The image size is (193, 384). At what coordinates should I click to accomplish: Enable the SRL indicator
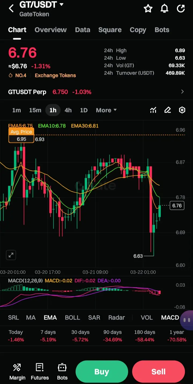click(x=13, y=318)
